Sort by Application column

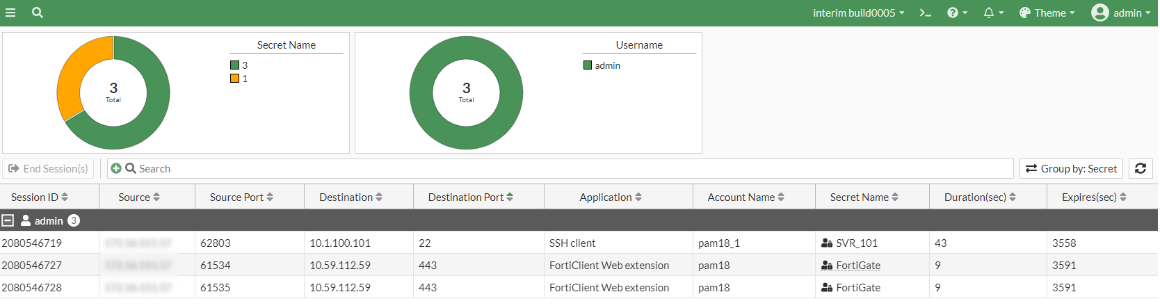pos(611,197)
